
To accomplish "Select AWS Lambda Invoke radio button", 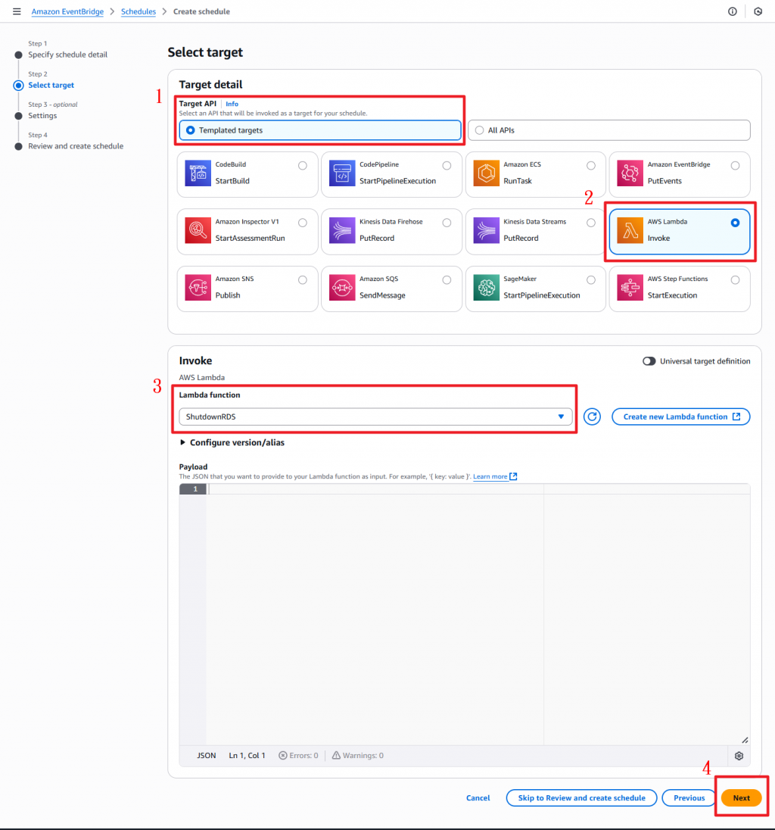I will (x=736, y=223).
